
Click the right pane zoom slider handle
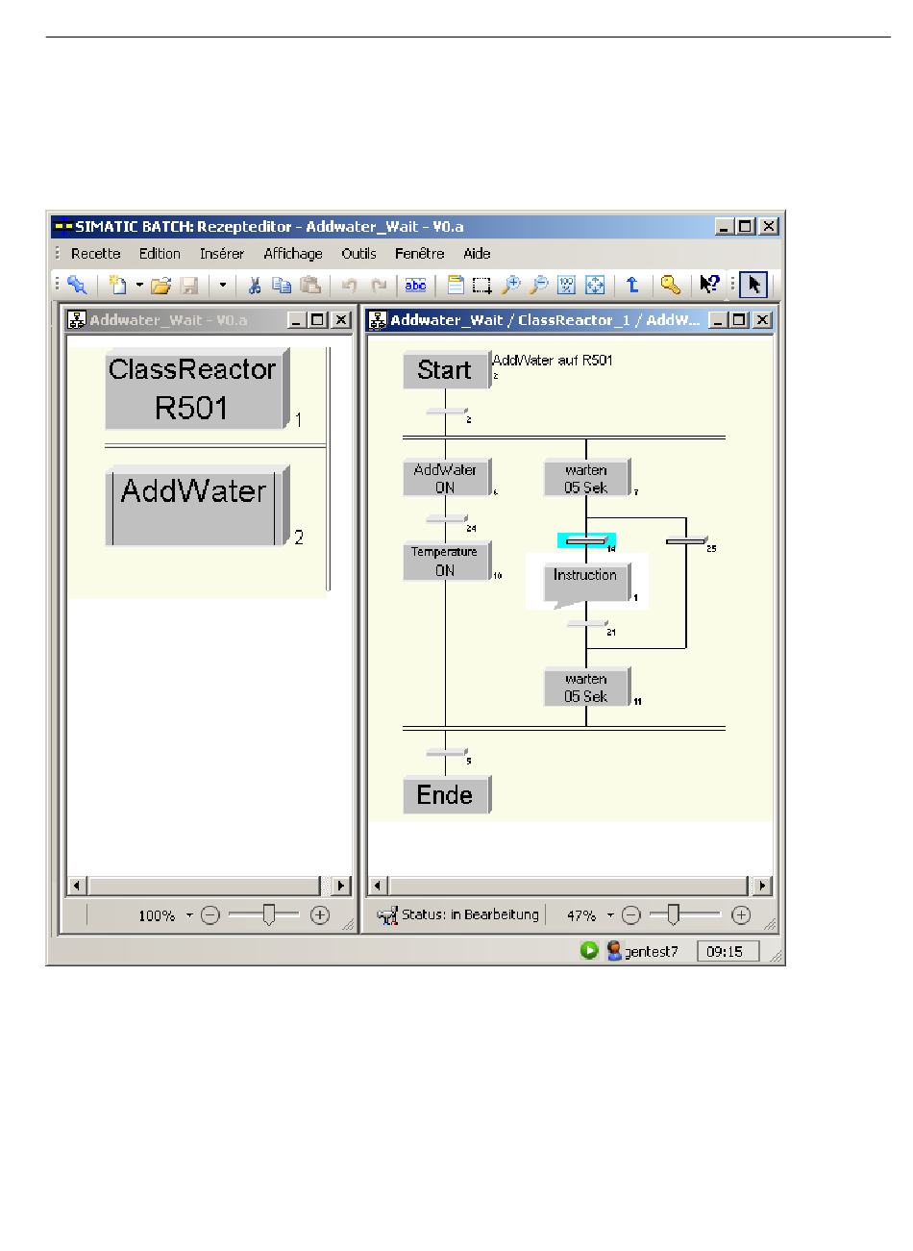(x=673, y=915)
